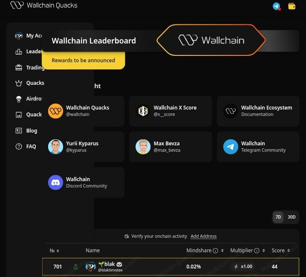The height and width of the screenshot is (277, 306).
Task: Open the Telegram icon in header
Action: (276, 6)
